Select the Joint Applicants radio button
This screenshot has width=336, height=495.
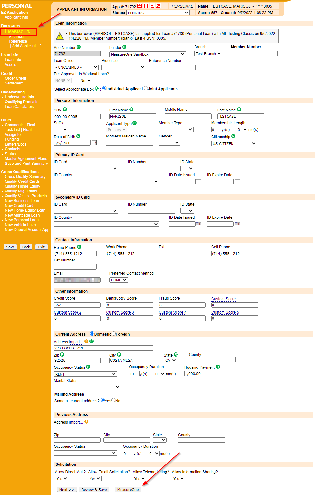point(146,88)
